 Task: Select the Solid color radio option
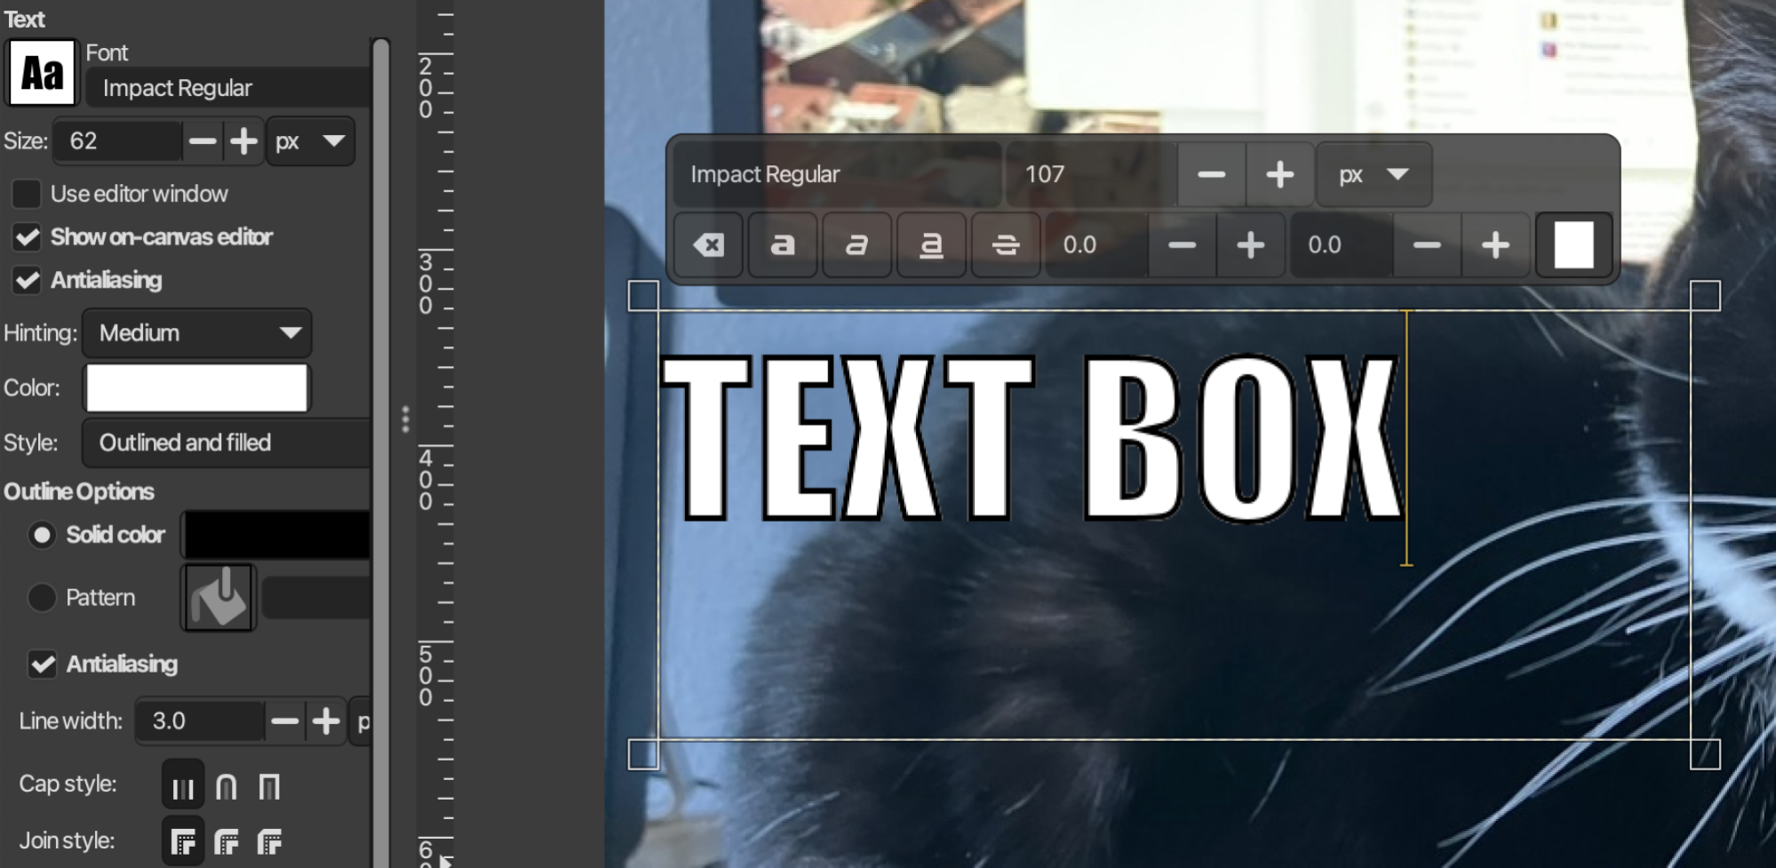(42, 535)
